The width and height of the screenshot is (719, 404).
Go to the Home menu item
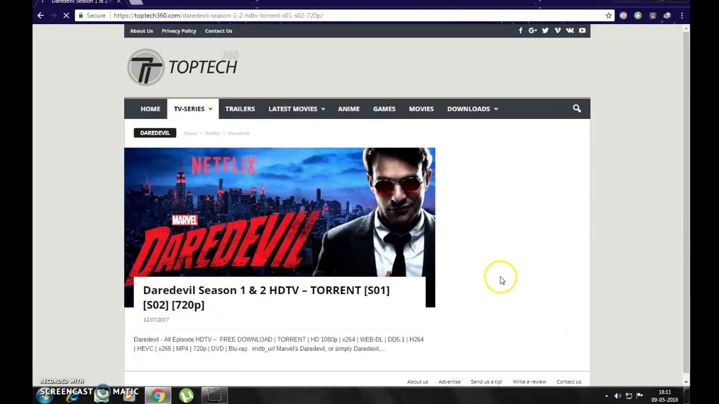[150, 109]
